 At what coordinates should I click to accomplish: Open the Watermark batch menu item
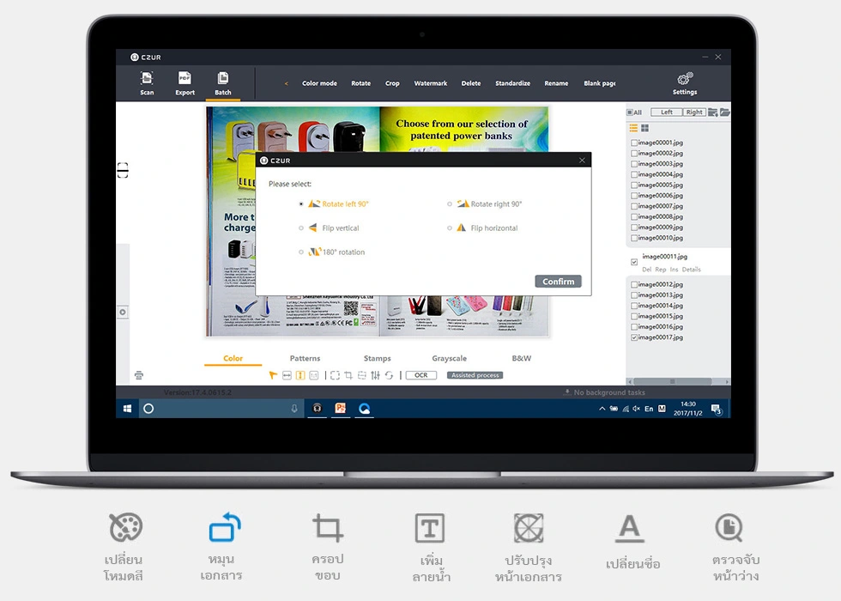click(430, 83)
